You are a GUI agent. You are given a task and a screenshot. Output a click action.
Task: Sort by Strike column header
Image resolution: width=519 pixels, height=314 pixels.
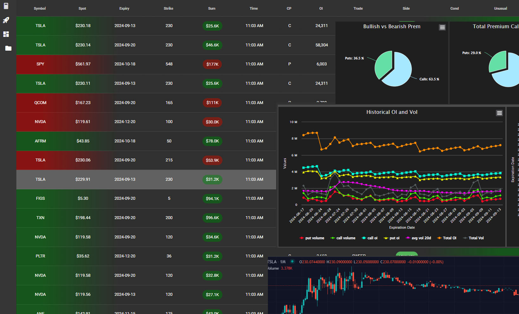[168, 9]
